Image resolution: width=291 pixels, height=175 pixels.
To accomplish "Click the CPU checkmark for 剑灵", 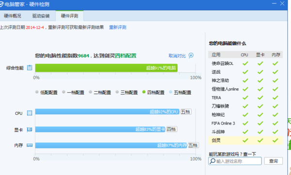I will coord(245,141).
